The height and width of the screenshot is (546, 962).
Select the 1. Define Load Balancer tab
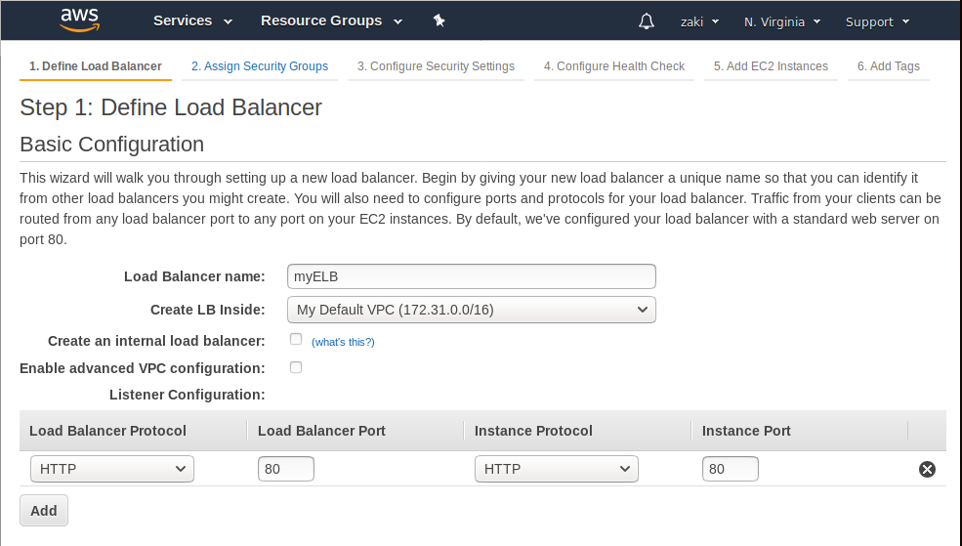pos(95,66)
